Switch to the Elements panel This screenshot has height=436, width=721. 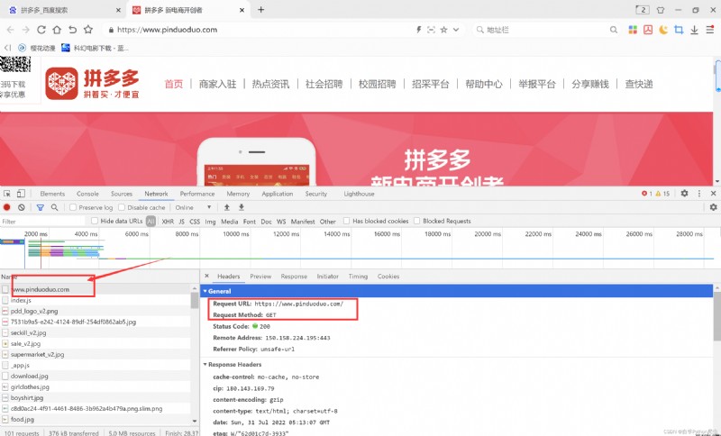point(52,194)
